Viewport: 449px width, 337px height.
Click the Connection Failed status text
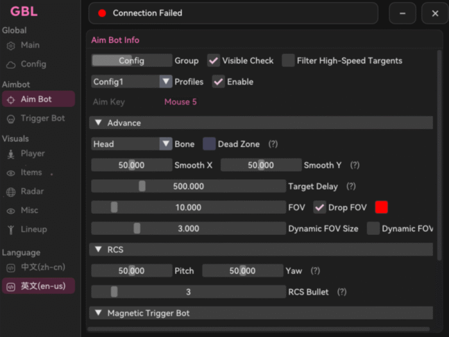[x=148, y=13]
